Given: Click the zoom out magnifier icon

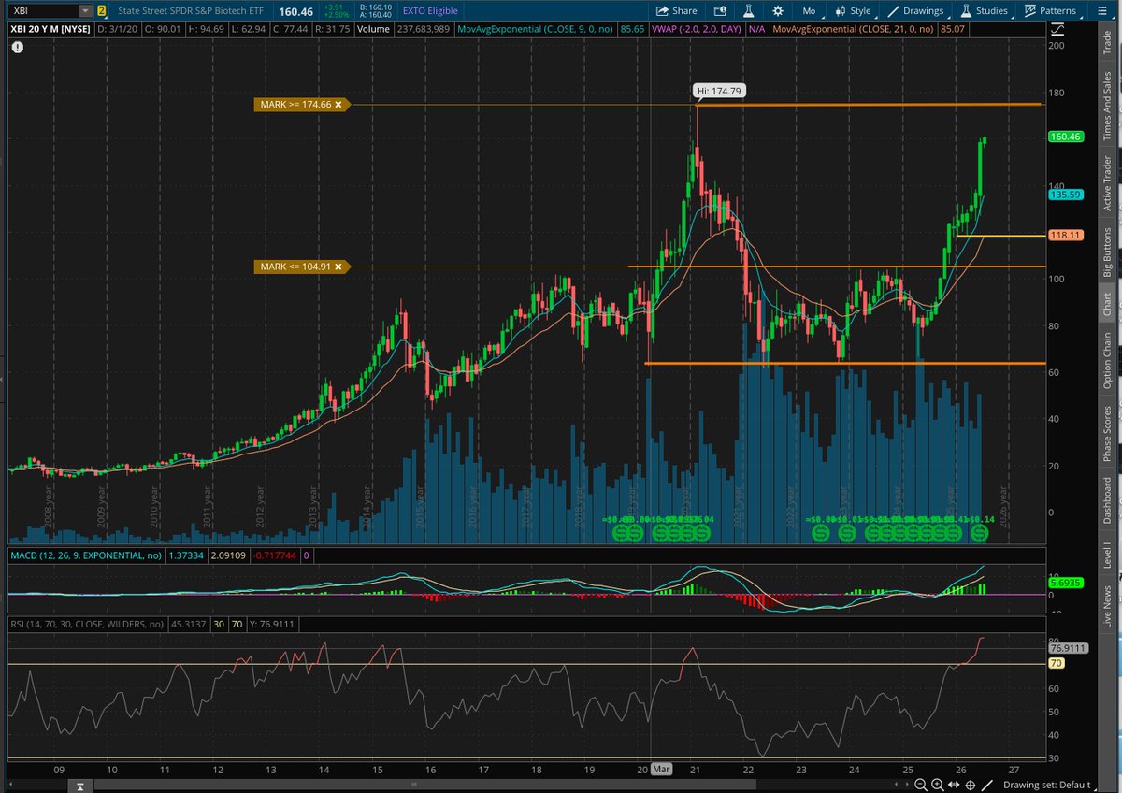Looking at the screenshot, I should click(921, 784).
